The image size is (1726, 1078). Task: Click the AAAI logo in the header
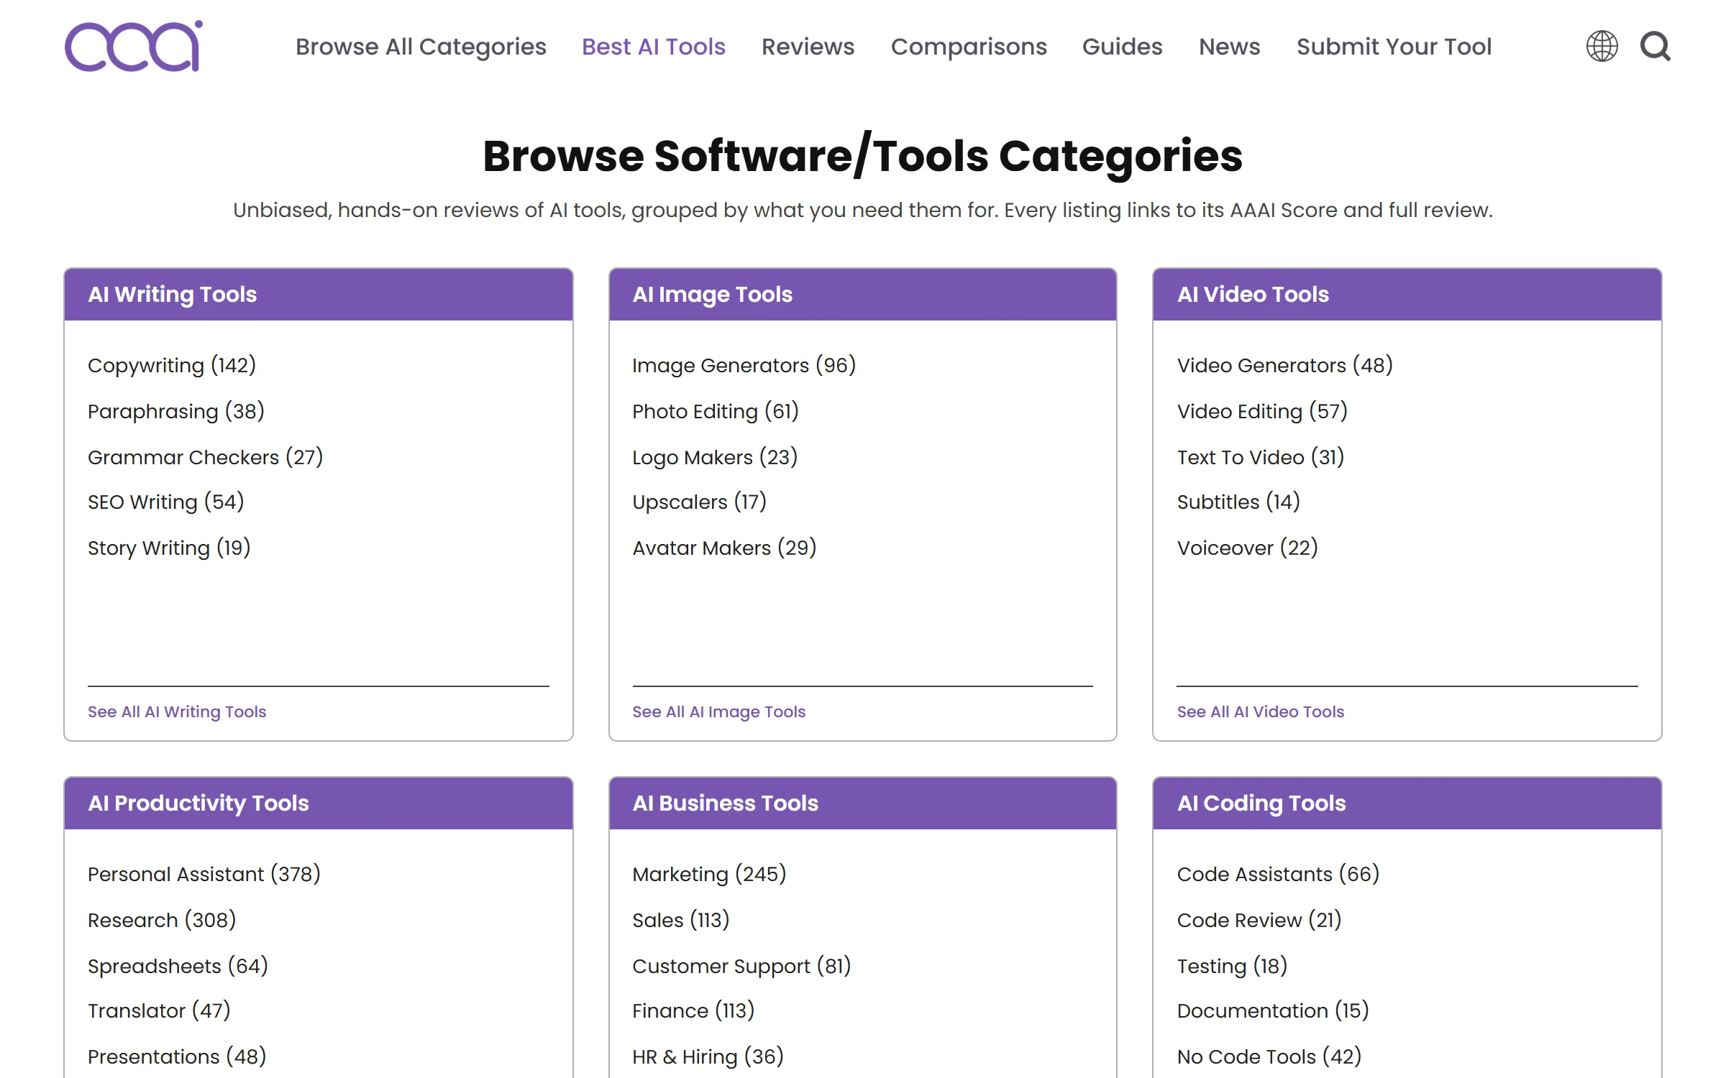[x=134, y=47]
